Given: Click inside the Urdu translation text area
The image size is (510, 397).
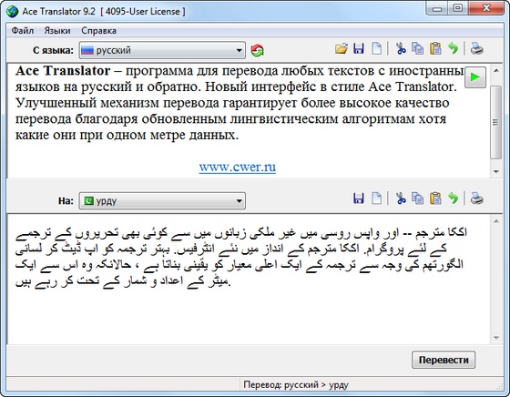Looking at the screenshot, I should coord(249,279).
